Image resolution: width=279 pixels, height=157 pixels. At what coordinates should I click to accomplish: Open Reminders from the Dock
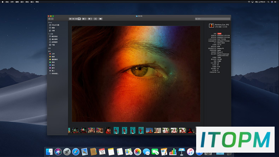tap(120, 152)
